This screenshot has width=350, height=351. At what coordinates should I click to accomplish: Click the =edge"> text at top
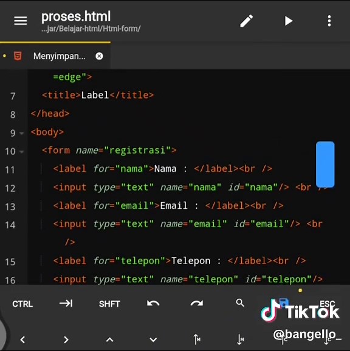(x=72, y=77)
